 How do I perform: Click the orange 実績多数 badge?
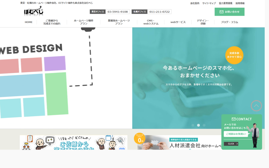pos(234,55)
